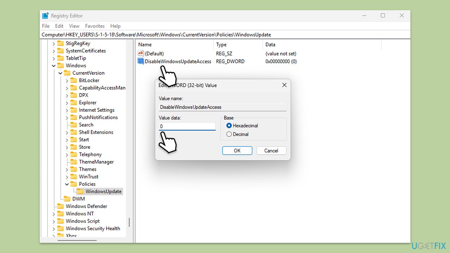Screen dimensions: 450x253
Task: Click the (Default) string value icon
Action: (141, 54)
